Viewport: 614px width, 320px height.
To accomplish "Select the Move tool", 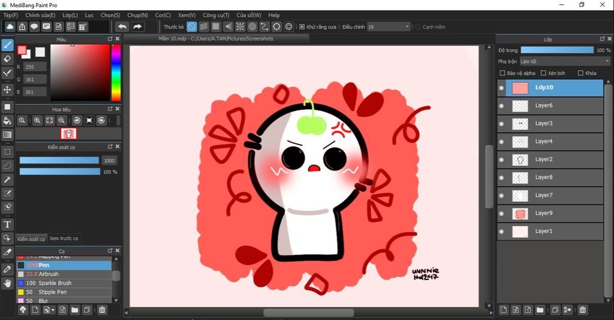I will click(x=7, y=89).
